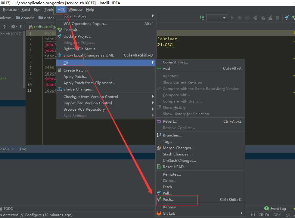The width and height of the screenshot is (295, 218).
Task: Open the Window menu
Action: (75, 10)
